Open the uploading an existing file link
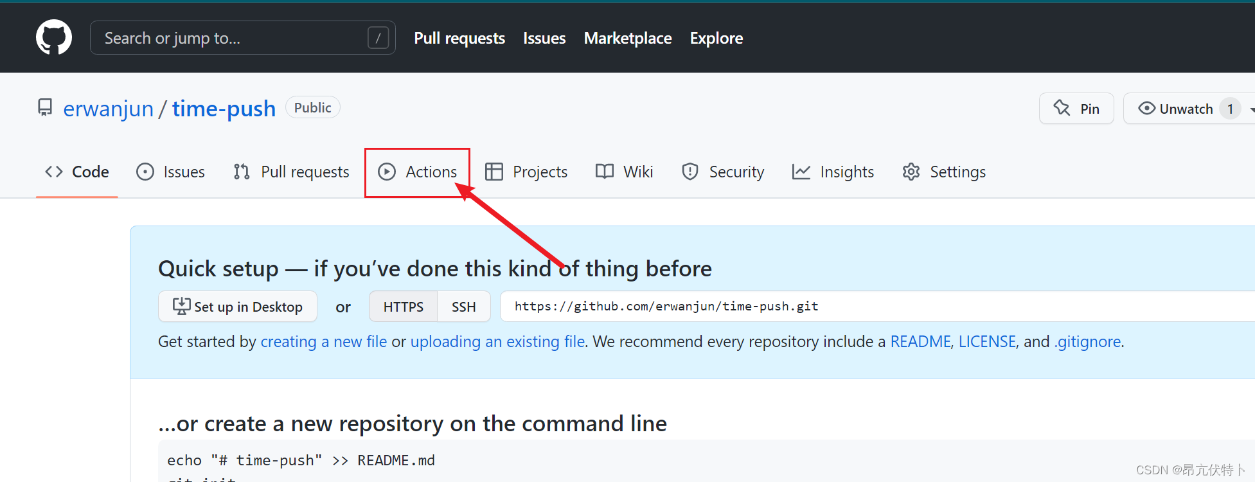 pyautogui.click(x=498, y=341)
